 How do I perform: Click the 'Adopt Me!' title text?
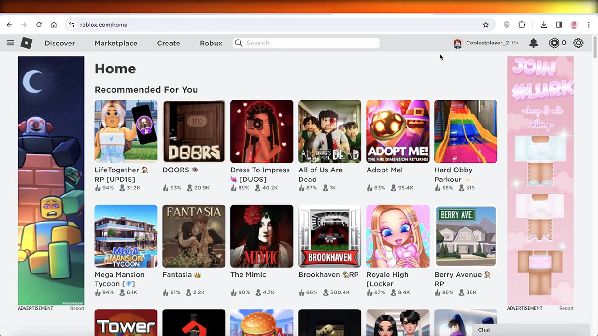pos(385,170)
